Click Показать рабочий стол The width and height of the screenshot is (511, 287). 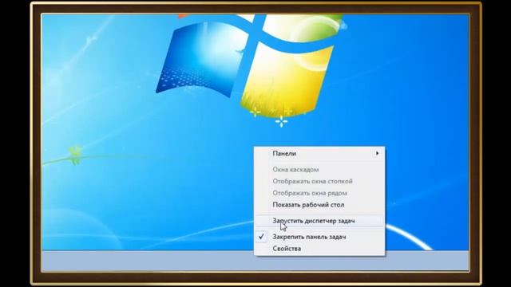[x=319, y=205]
